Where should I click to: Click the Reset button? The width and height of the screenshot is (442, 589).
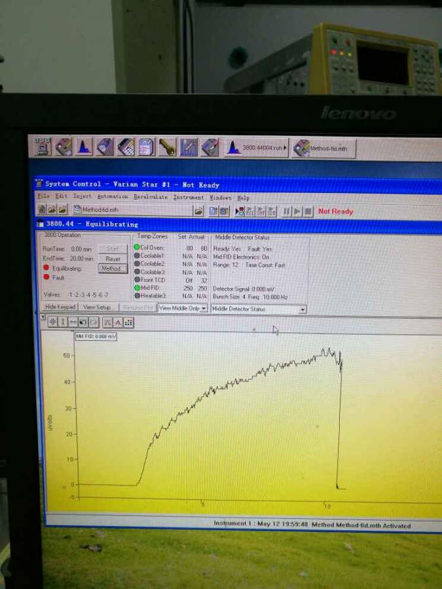tap(113, 259)
